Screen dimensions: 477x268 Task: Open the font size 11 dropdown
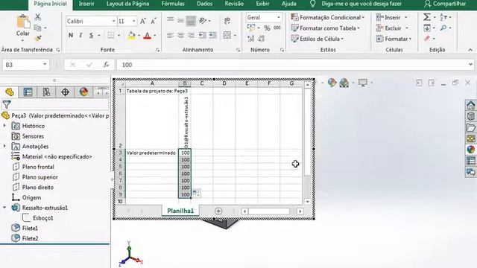133,21
